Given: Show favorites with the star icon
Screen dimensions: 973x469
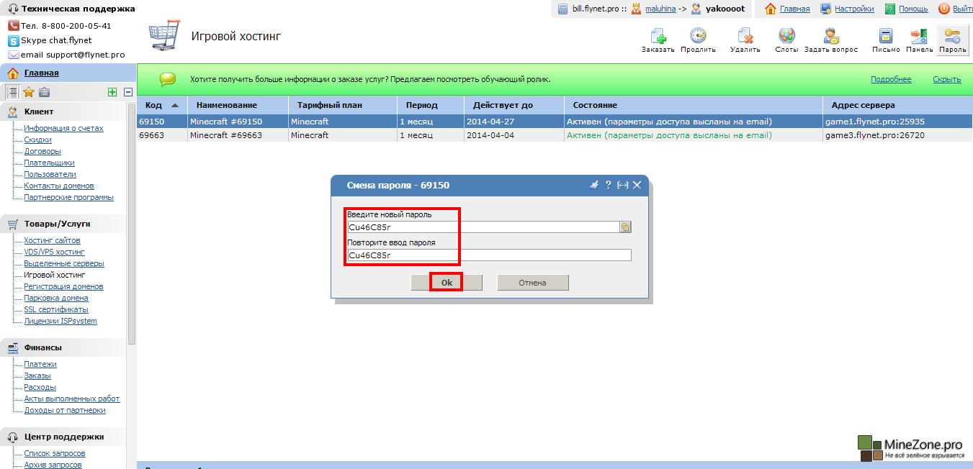Looking at the screenshot, I should [29, 92].
